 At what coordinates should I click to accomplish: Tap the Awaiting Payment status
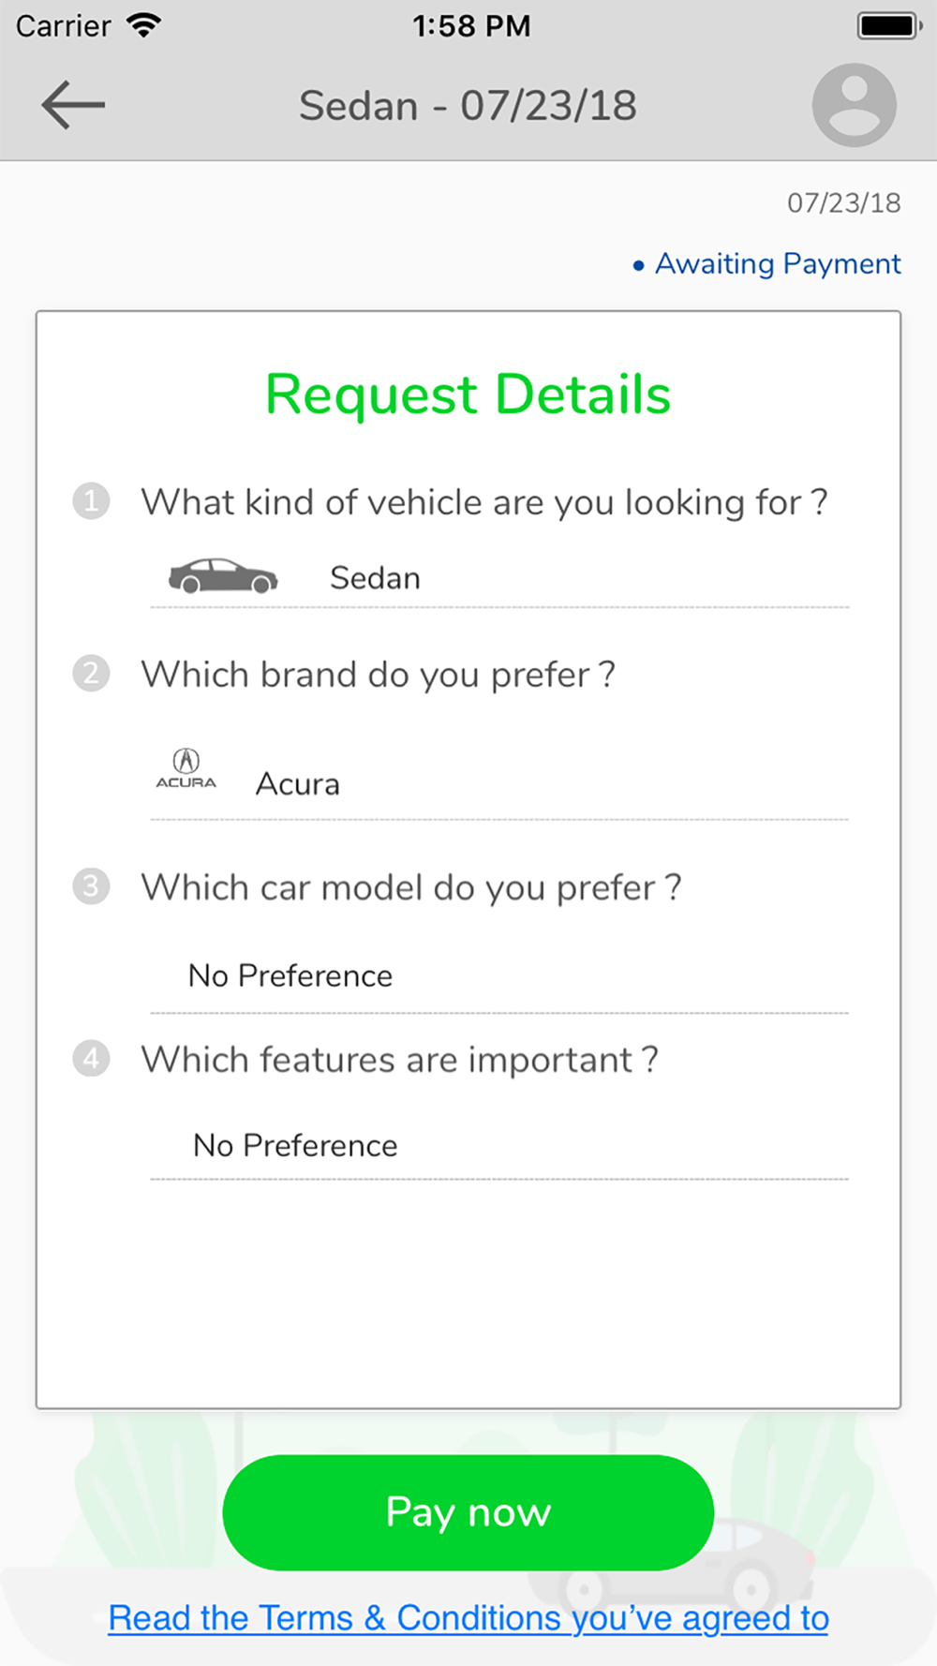[767, 264]
